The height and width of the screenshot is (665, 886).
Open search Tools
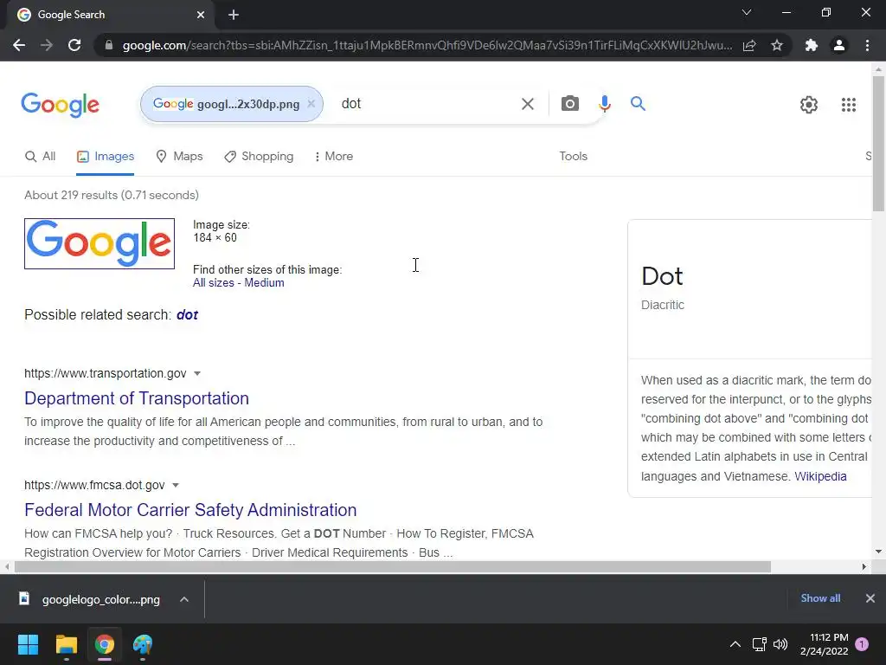[573, 156]
